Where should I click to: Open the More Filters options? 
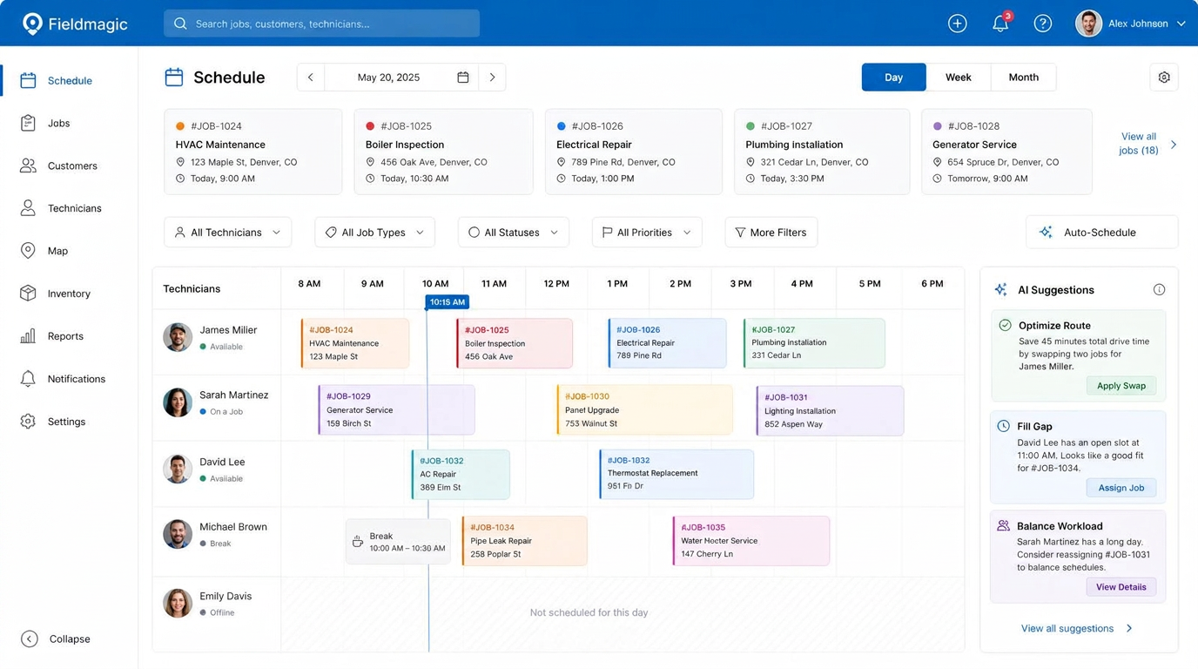(771, 233)
